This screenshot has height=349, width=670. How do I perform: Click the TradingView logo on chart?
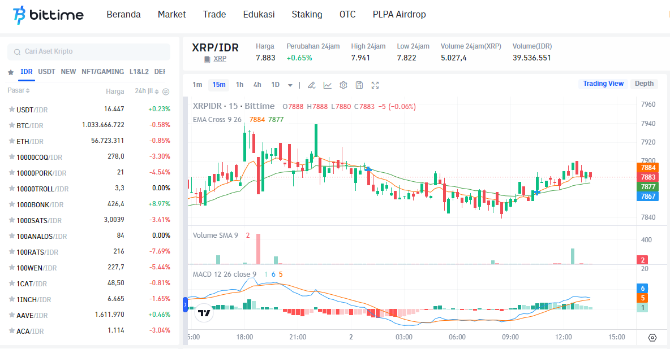coord(204,313)
